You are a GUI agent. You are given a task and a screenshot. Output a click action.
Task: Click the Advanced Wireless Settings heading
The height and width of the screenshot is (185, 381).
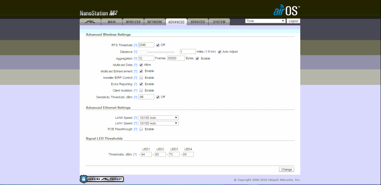tap(108, 35)
